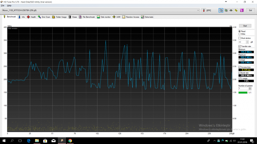Screen dimensions: 257x144
Task: Open Task View on the taskbar
Action: (20, 141)
